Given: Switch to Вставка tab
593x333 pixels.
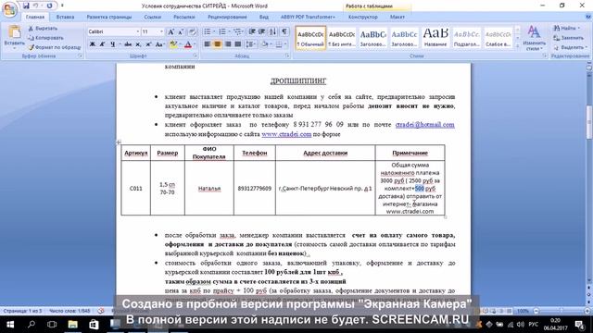Looking at the screenshot, I should 65,17.
